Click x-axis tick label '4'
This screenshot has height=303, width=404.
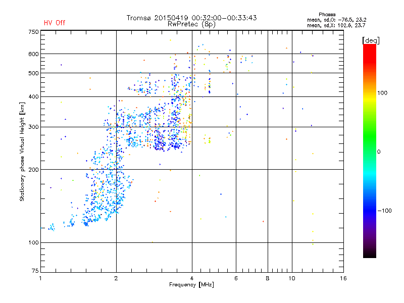[192, 278]
